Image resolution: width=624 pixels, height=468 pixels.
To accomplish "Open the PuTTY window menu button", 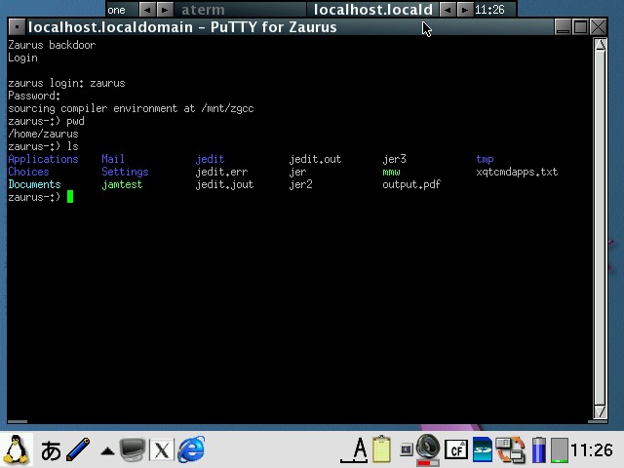I will point(17,27).
